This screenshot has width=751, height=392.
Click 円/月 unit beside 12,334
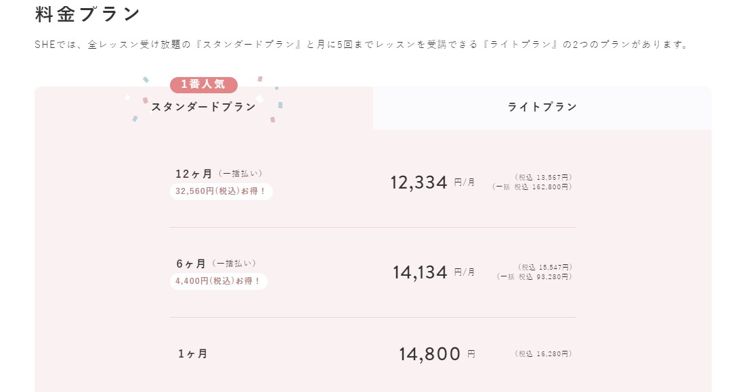[x=465, y=182]
